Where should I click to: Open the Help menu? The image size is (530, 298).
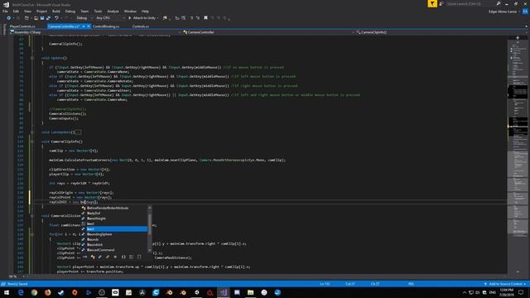click(145, 12)
